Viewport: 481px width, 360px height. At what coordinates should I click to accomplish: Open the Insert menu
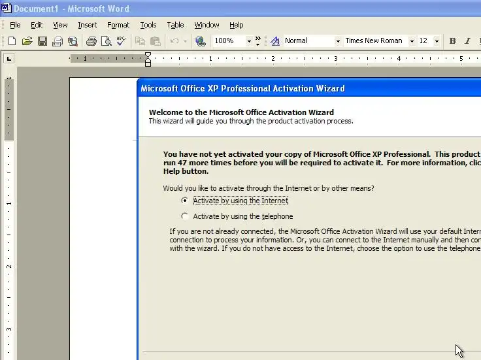tap(87, 25)
